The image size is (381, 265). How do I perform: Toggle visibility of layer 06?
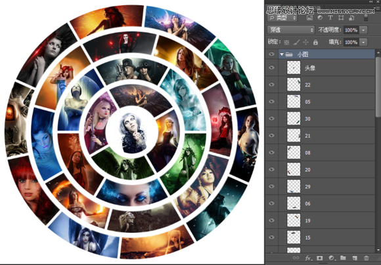[x=271, y=203]
